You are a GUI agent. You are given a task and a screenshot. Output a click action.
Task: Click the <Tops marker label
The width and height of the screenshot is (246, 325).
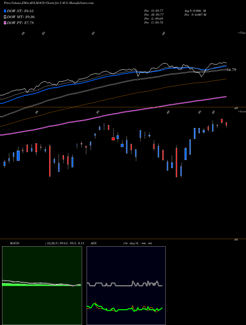pos(242,33)
